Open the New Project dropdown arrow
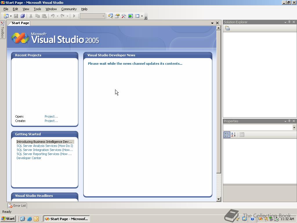 click(x=11, y=16)
